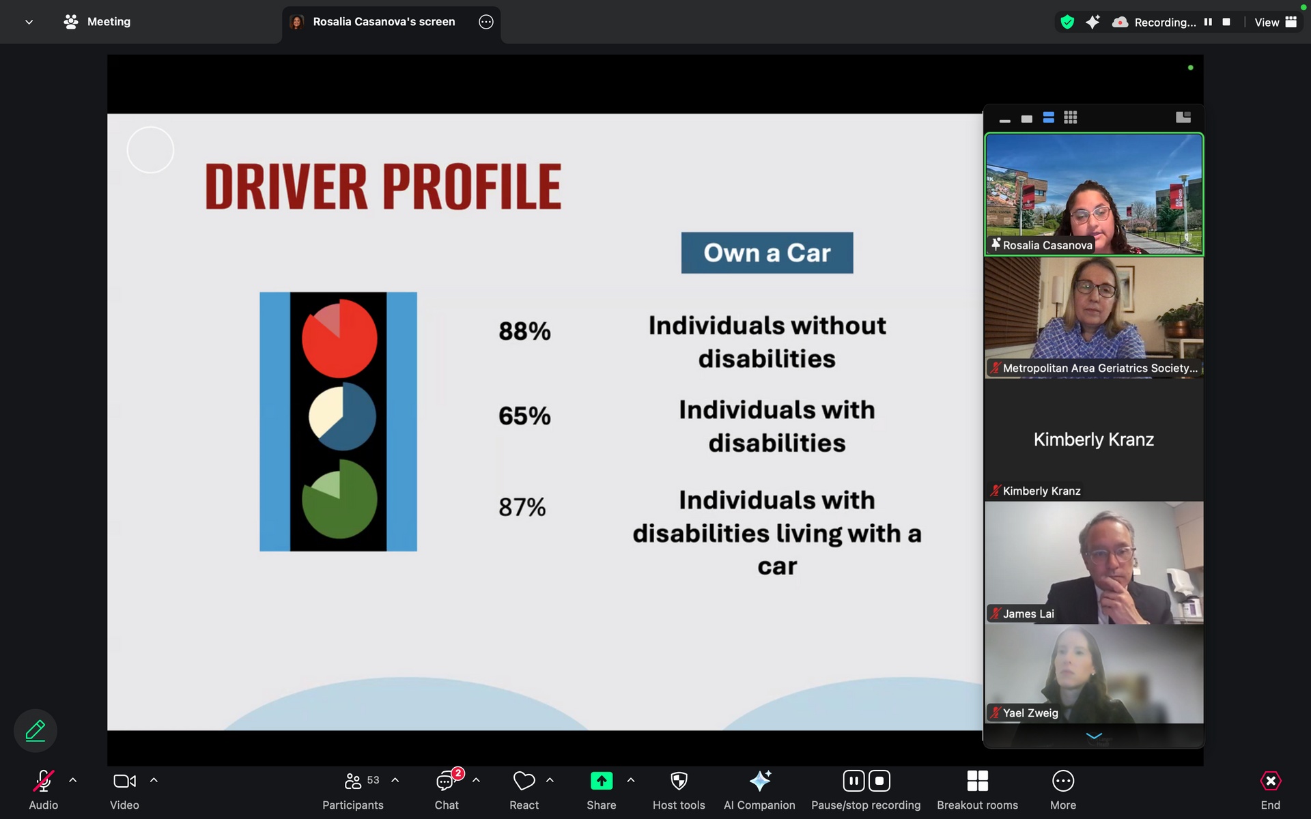Turn on camera with Video button
1311x819 pixels.
124,789
